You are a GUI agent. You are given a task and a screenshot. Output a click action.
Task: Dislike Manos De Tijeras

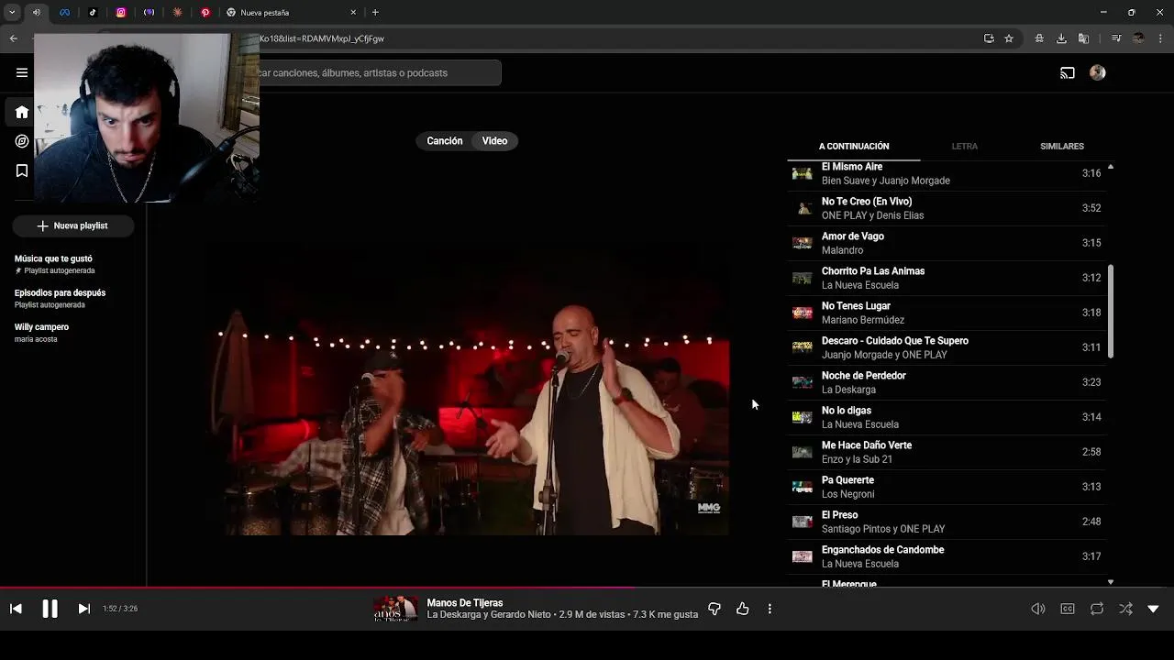click(714, 609)
